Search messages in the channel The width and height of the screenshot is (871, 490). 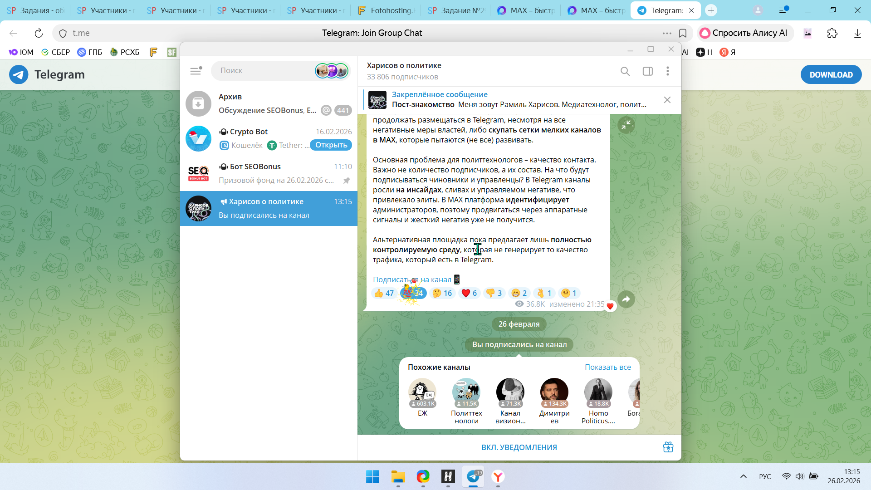point(625,71)
